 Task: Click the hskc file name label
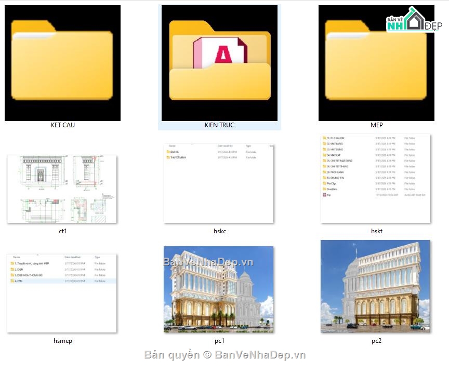pyautogui.click(x=220, y=231)
